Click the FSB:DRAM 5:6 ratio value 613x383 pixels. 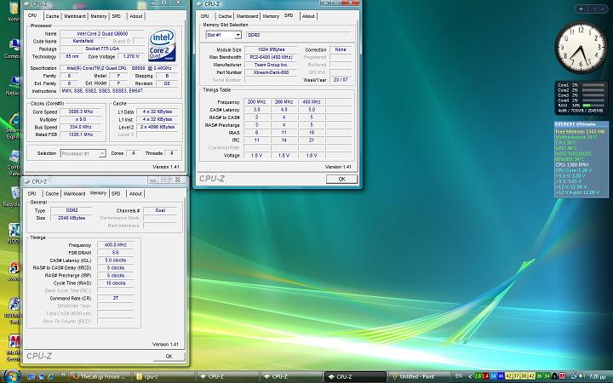(x=115, y=253)
